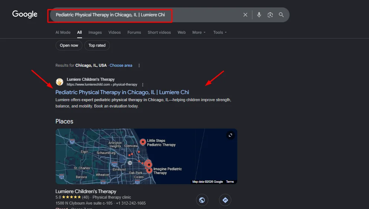Screen dimensions: 369x209
Task: Open Pediatric Physical Therapy in Chicago result
Action: click(x=122, y=92)
